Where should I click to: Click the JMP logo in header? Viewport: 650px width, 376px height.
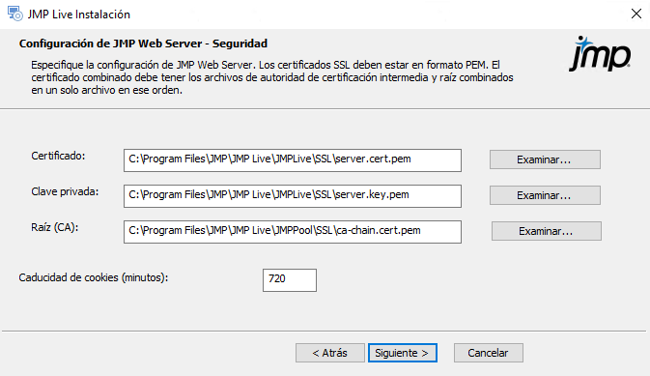click(600, 54)
